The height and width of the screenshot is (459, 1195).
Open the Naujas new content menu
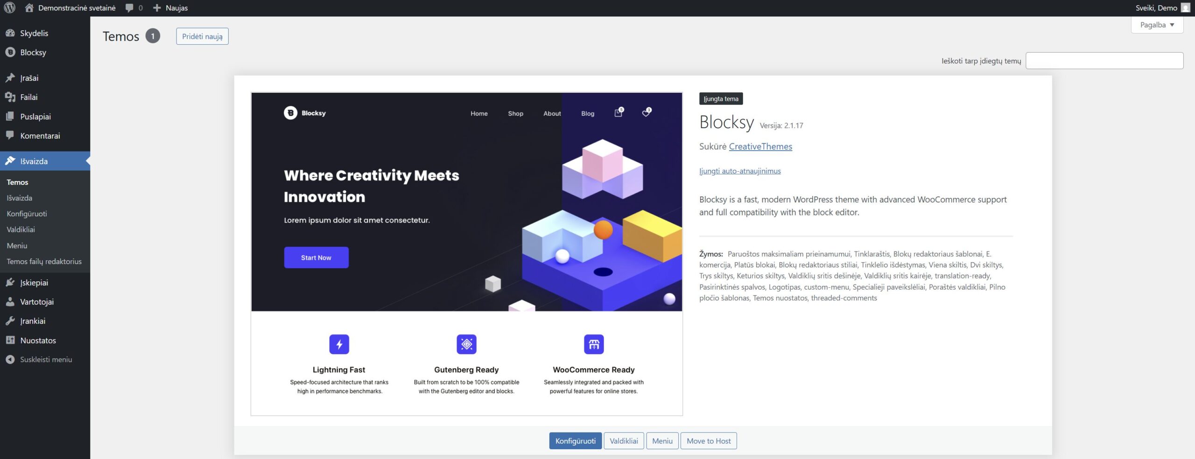pyautogui.click(x=171, y=8)
